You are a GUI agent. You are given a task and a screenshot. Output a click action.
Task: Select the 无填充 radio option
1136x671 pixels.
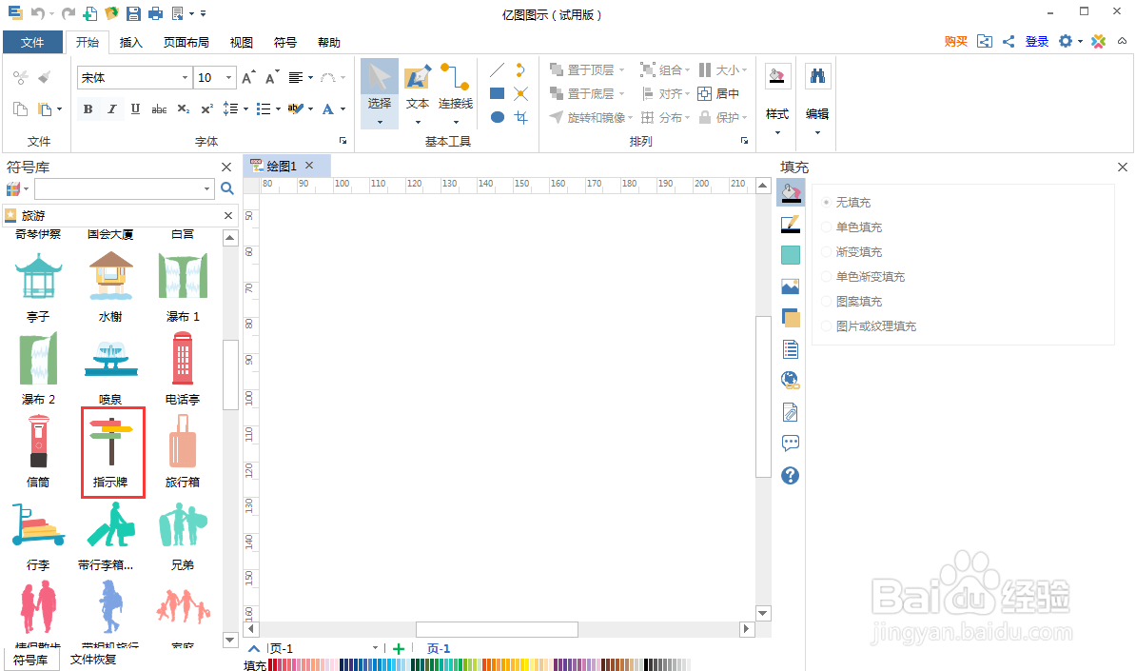click(826, 202)
